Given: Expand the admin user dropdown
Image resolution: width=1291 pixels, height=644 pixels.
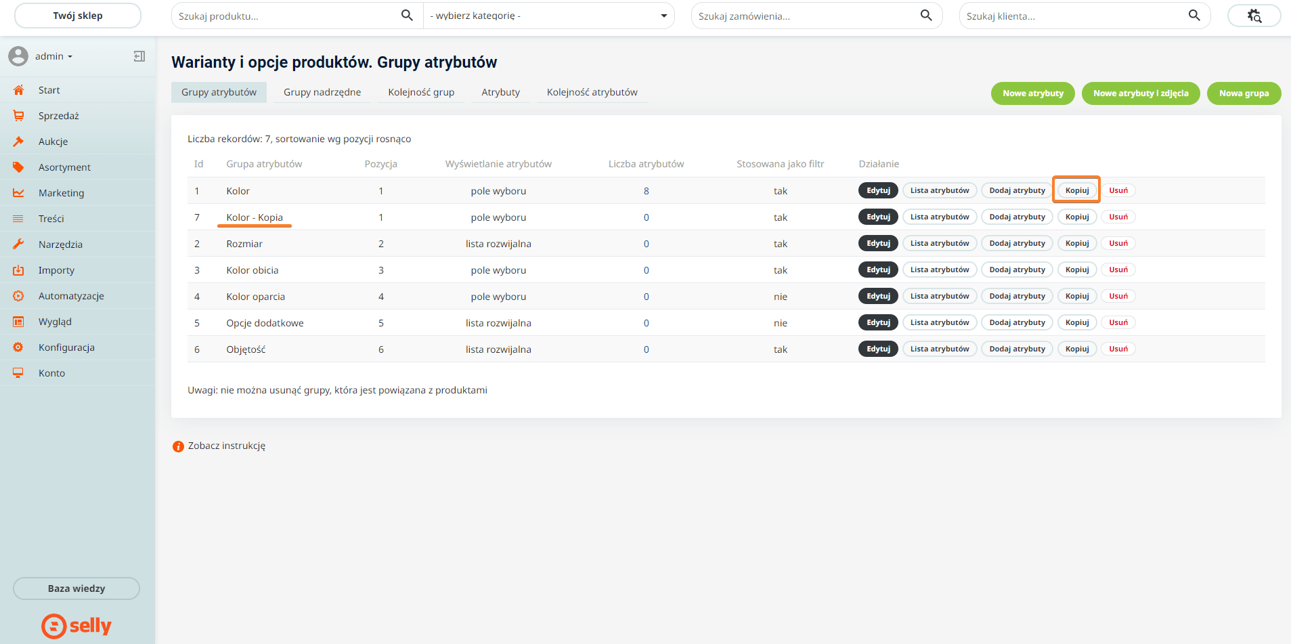Looking at the screenshot, I should click(53, 56).
